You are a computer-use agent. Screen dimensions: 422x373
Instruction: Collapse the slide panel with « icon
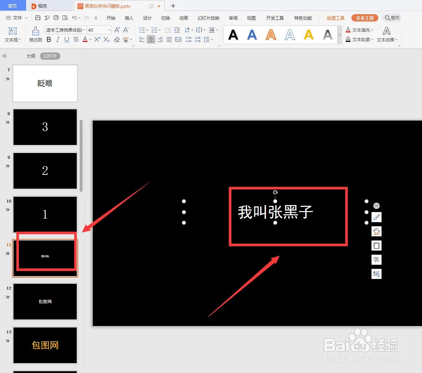coord(4,56)
